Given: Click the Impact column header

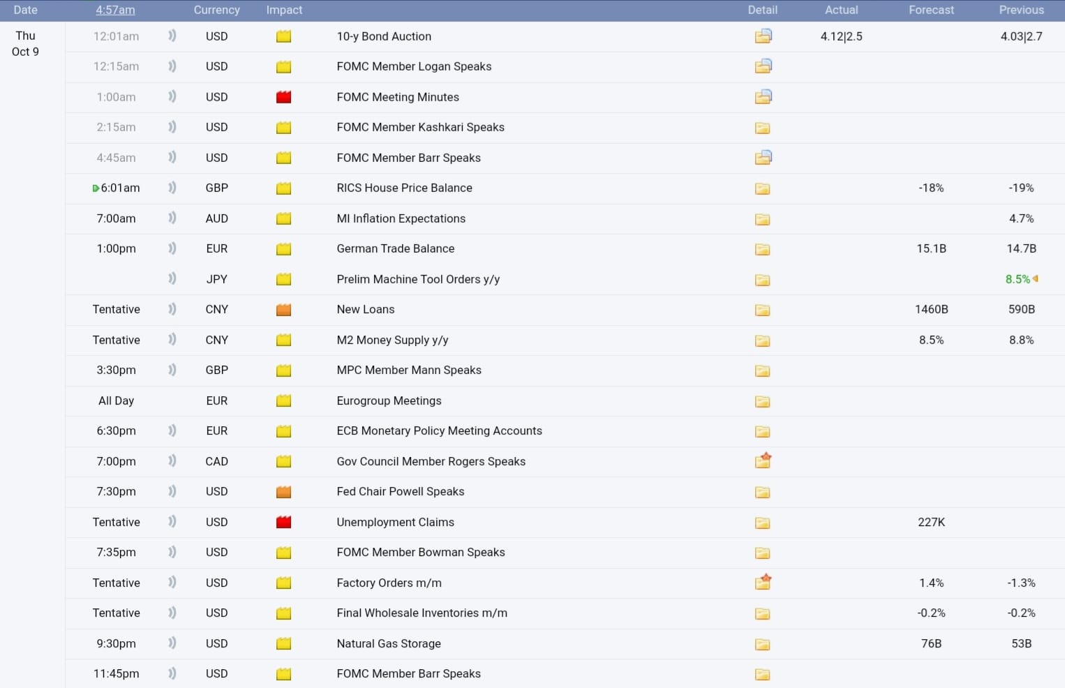Looking at the screenshot, I should click(284, 10).
